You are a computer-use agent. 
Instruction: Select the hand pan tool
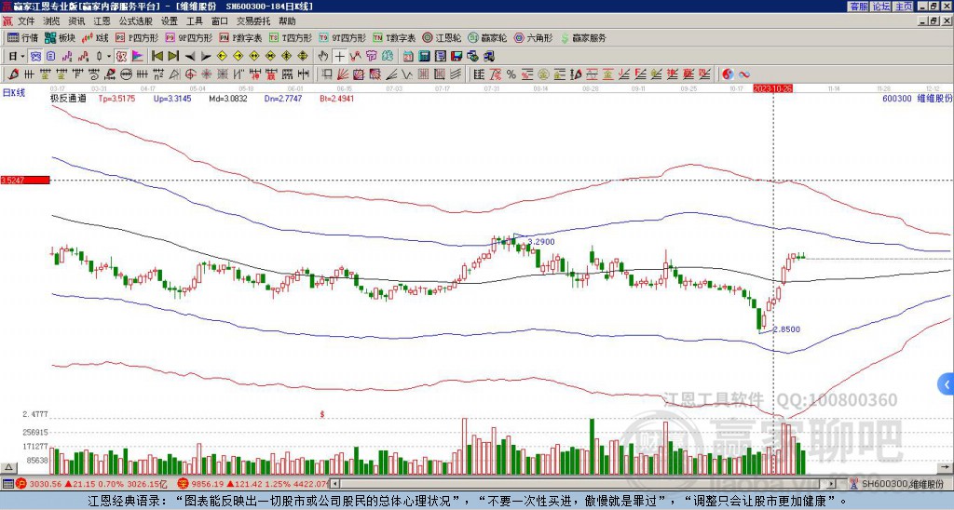tap(323, 56)
